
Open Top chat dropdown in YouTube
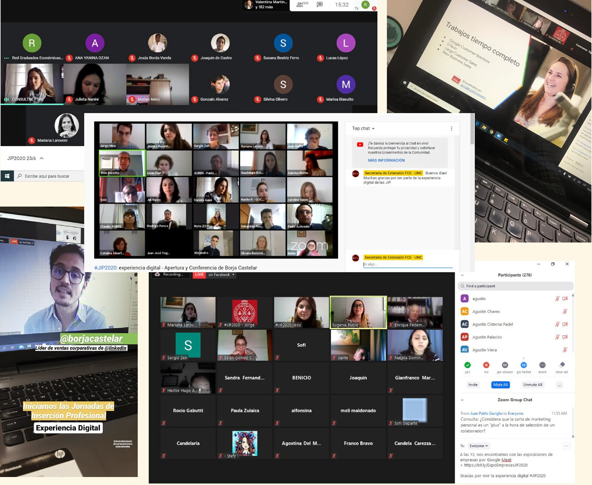(363, 128)
